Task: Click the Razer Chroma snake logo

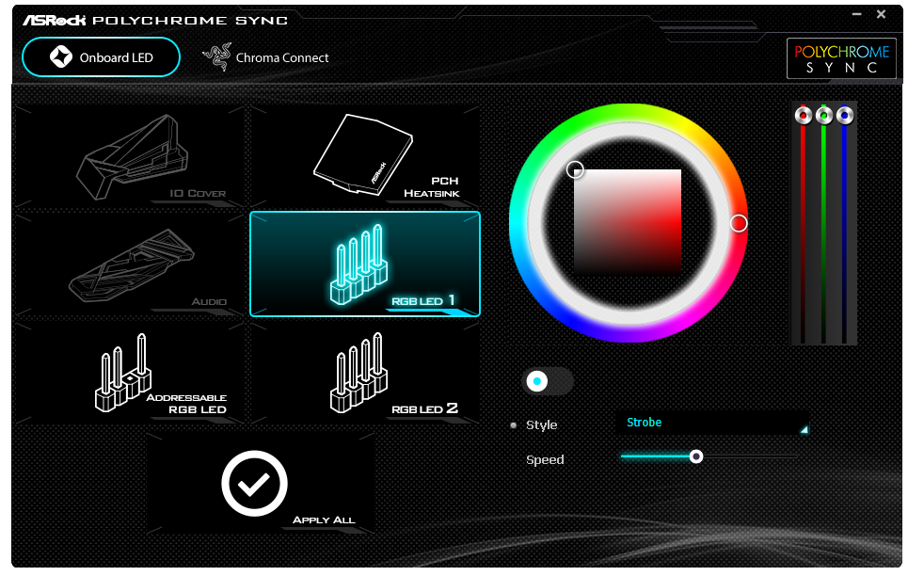Action: pos(216,56)
